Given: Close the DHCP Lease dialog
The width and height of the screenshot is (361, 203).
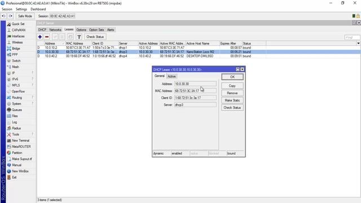Looking at the screenshot, I should [242, 69].
